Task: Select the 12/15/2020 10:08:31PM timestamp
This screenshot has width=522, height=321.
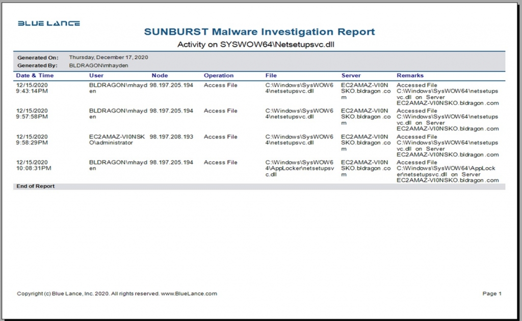Action: pos(34,165)
